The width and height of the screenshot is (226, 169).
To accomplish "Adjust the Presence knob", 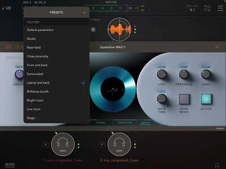I will (184, 74).
